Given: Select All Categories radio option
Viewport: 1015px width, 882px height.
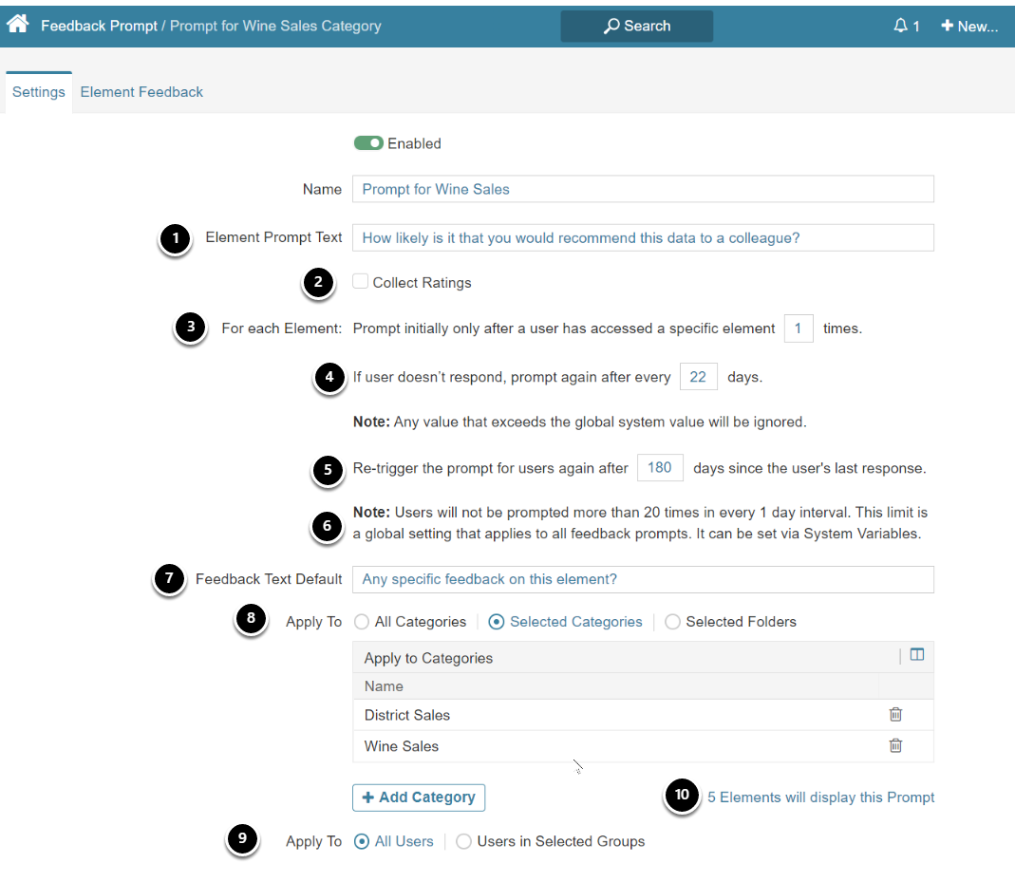Looking at the screenshot, I should [x=362, y=622].
